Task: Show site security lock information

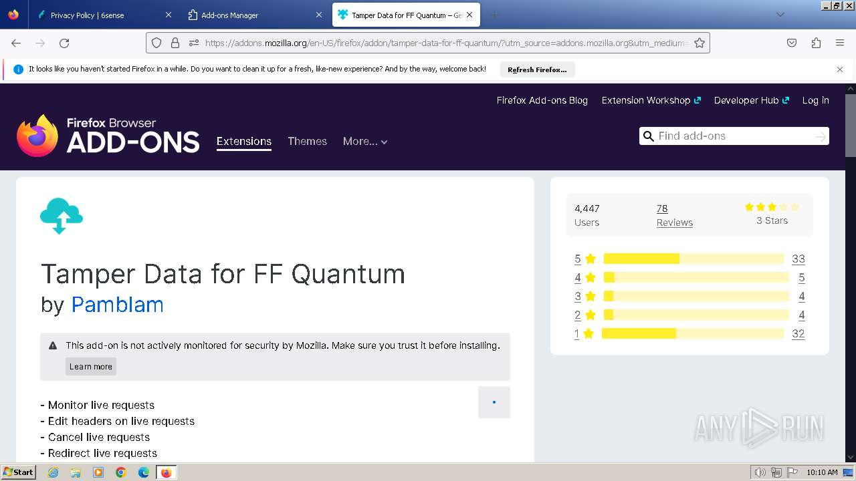Action: 175,43
